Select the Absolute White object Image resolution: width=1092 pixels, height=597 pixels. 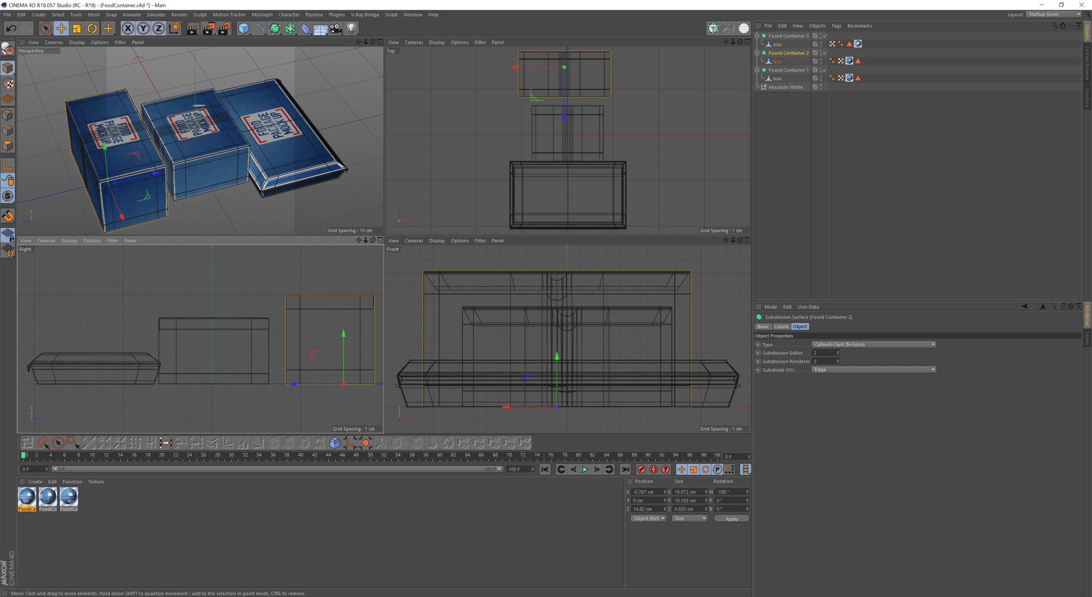(x=785, y=87)
